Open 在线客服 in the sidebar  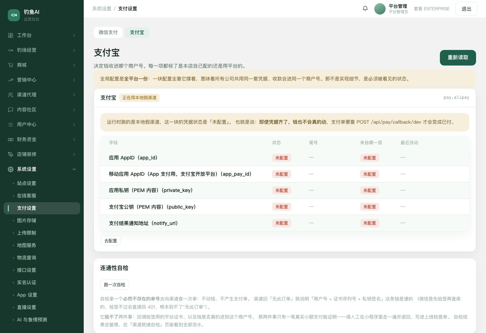pyautogui.click(x=42, y=196)
